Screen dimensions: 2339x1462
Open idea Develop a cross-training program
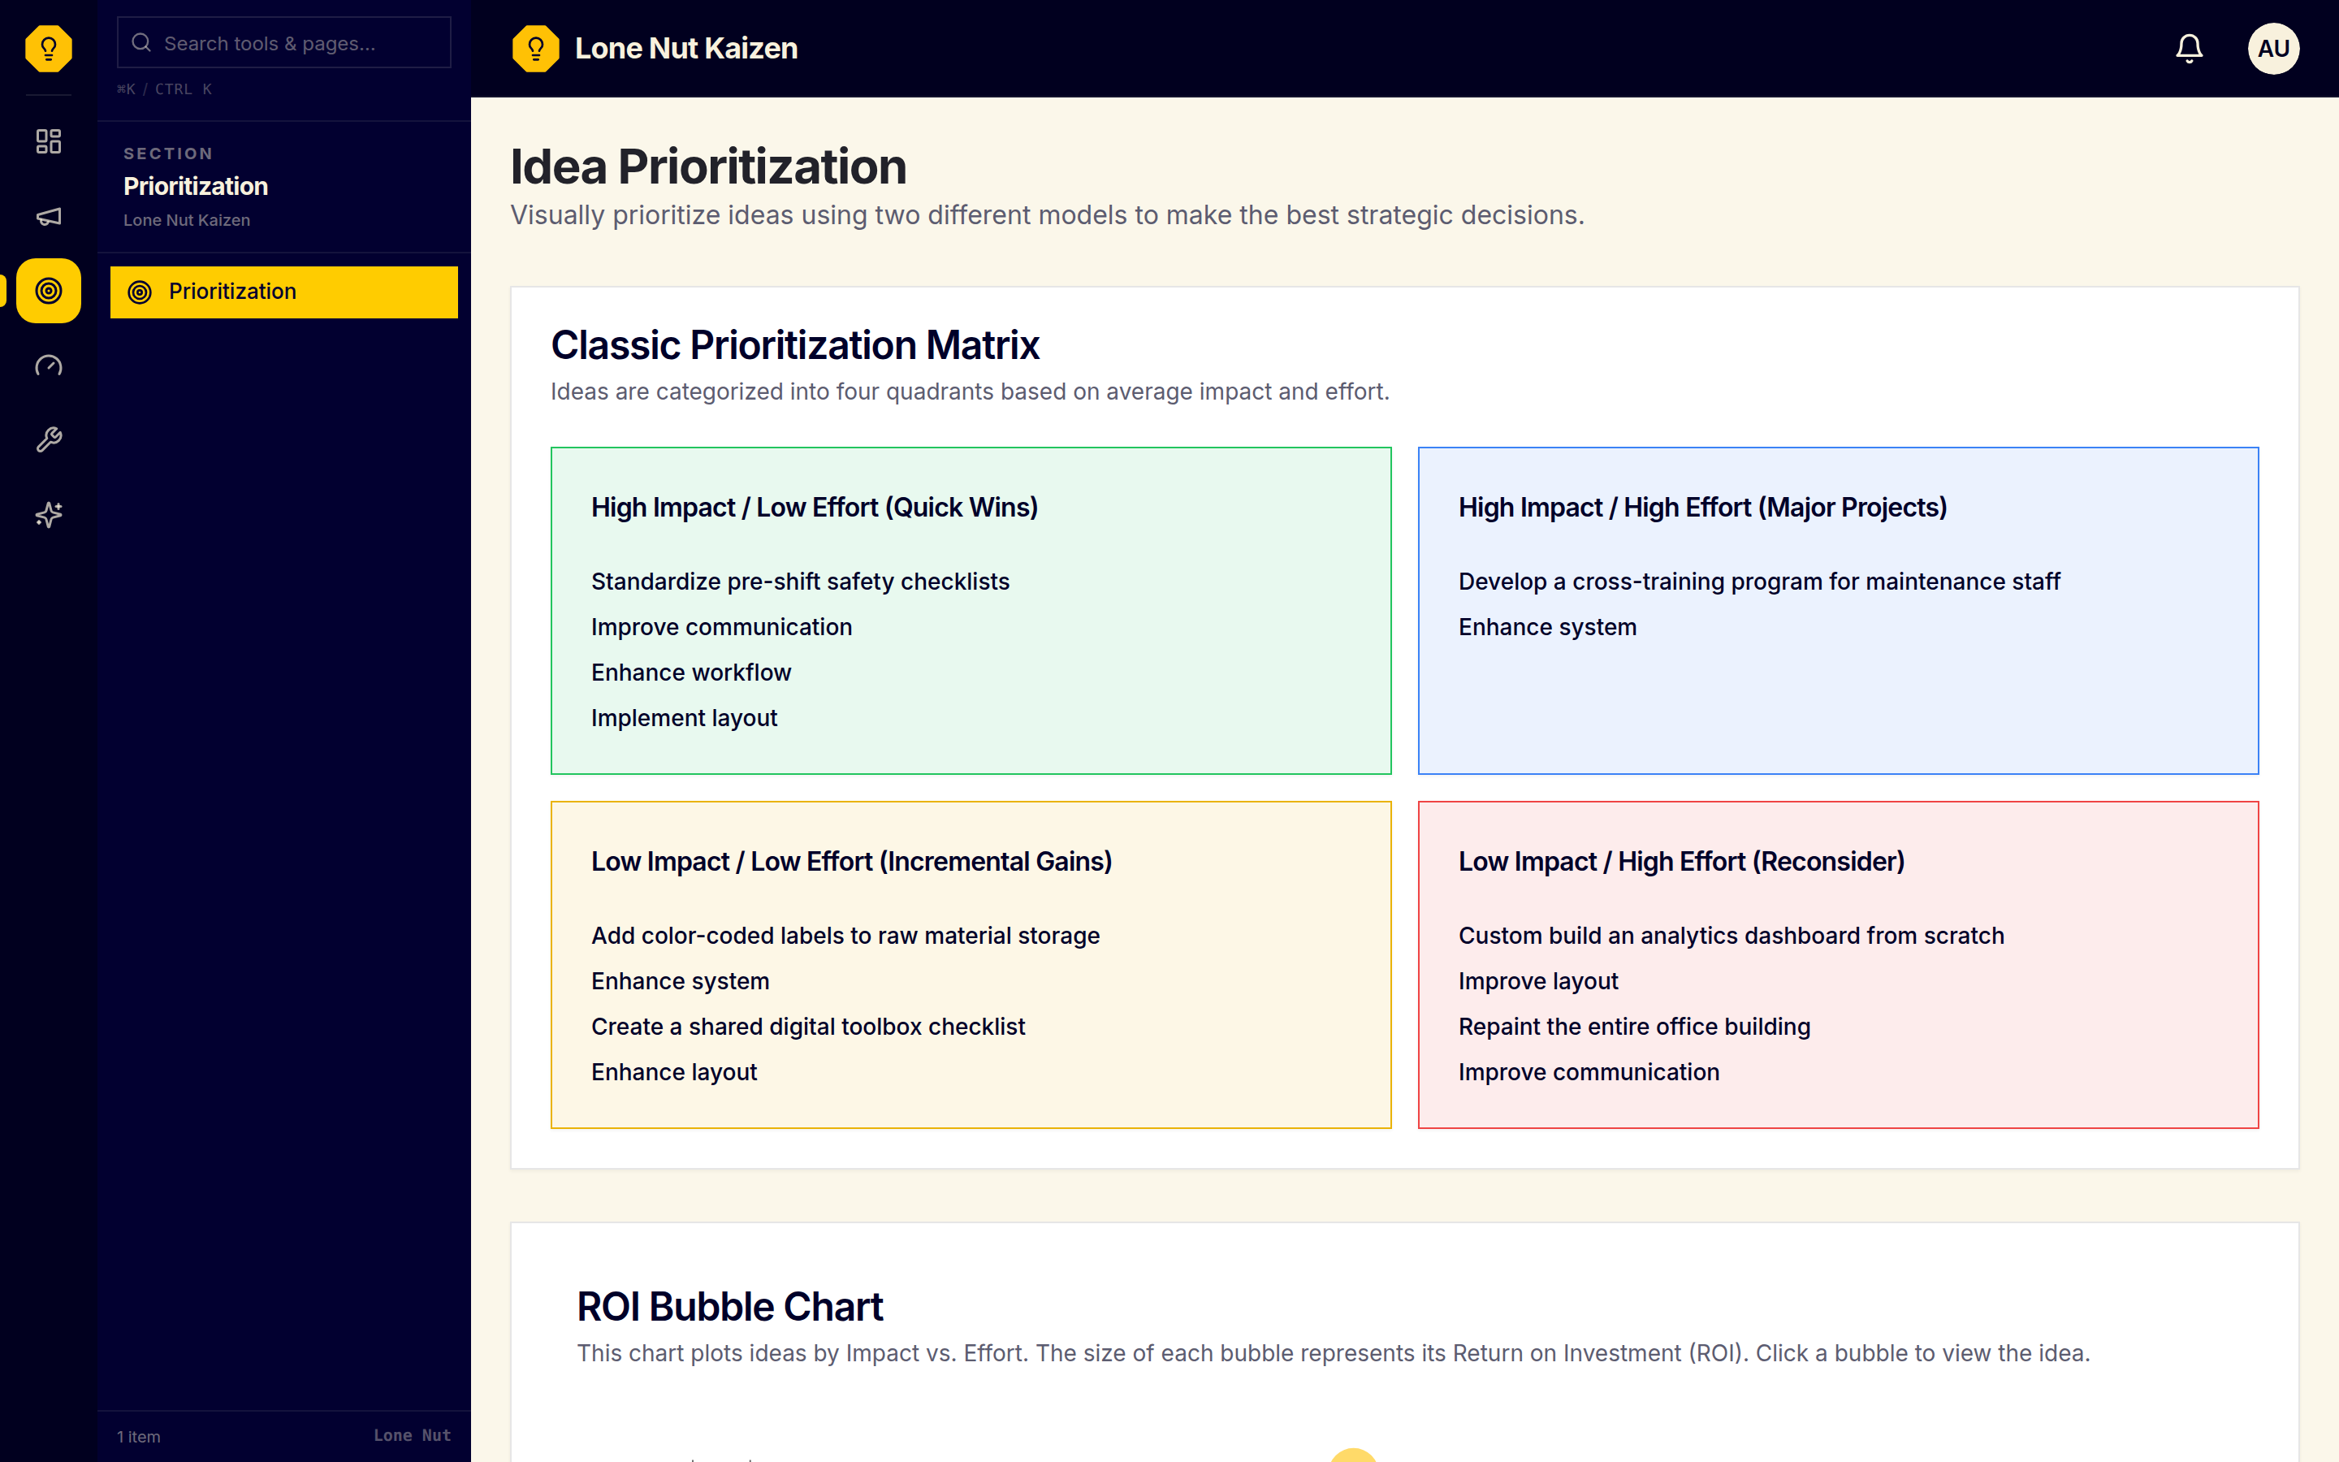point(1759,581)
